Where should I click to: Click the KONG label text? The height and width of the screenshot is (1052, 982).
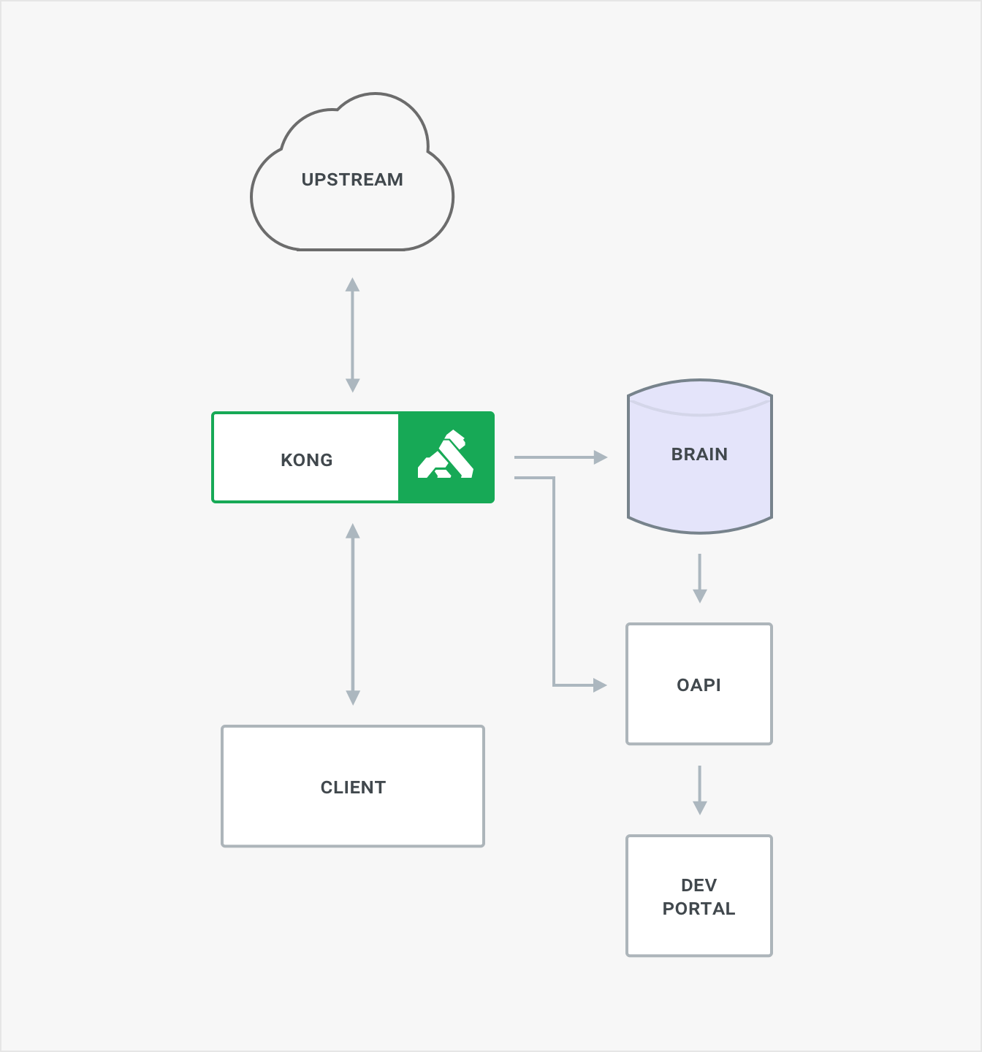pos(307,460)
